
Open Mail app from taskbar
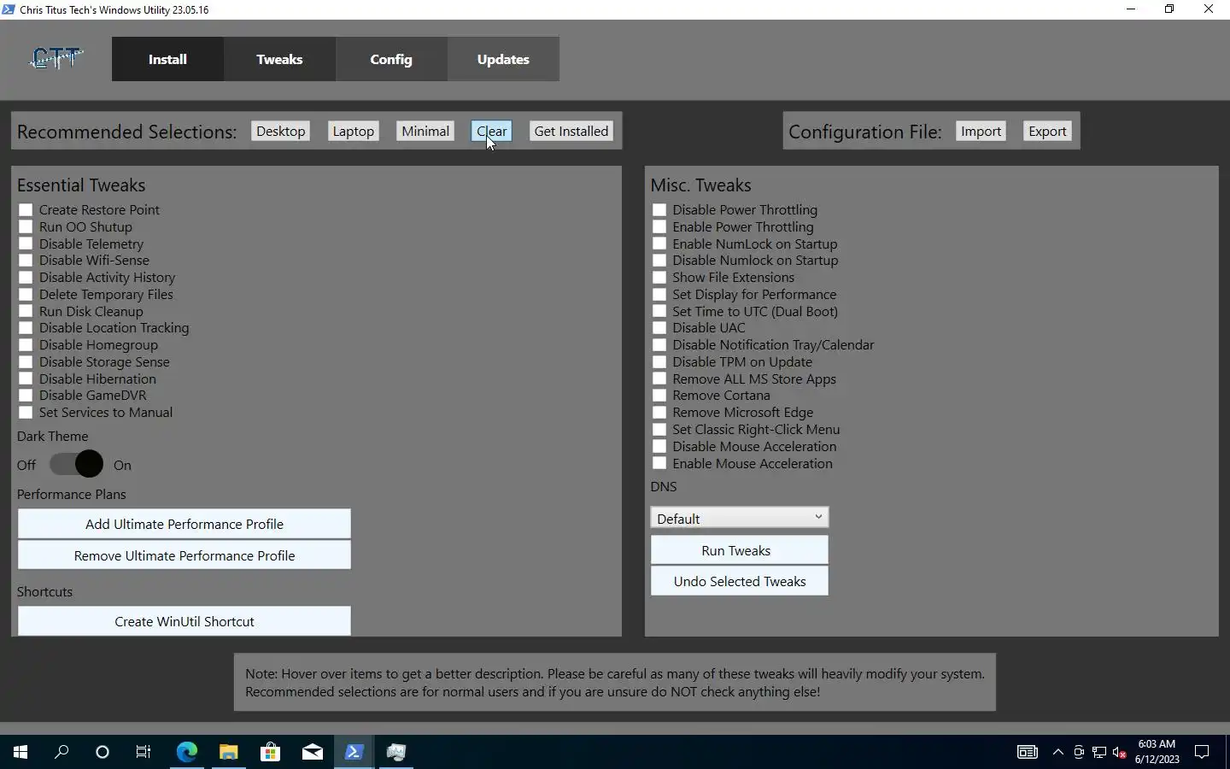coord(312,752)
